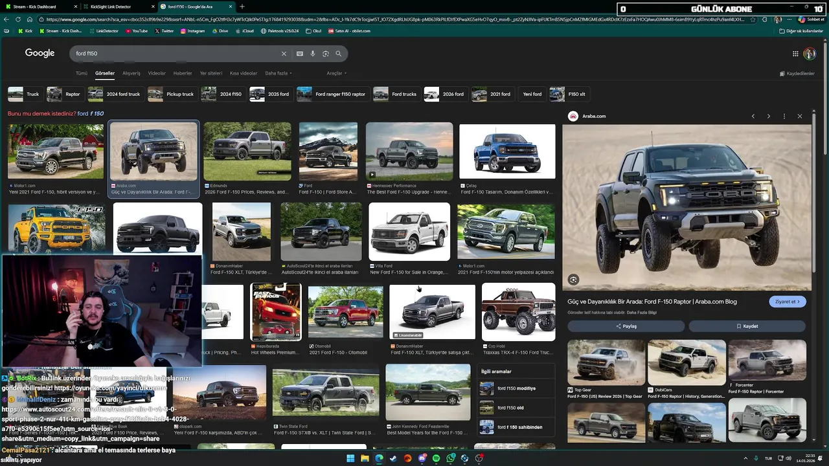Screen dimensions: 829x466
Task: Go back in browser history
Action: coord(6,19)
